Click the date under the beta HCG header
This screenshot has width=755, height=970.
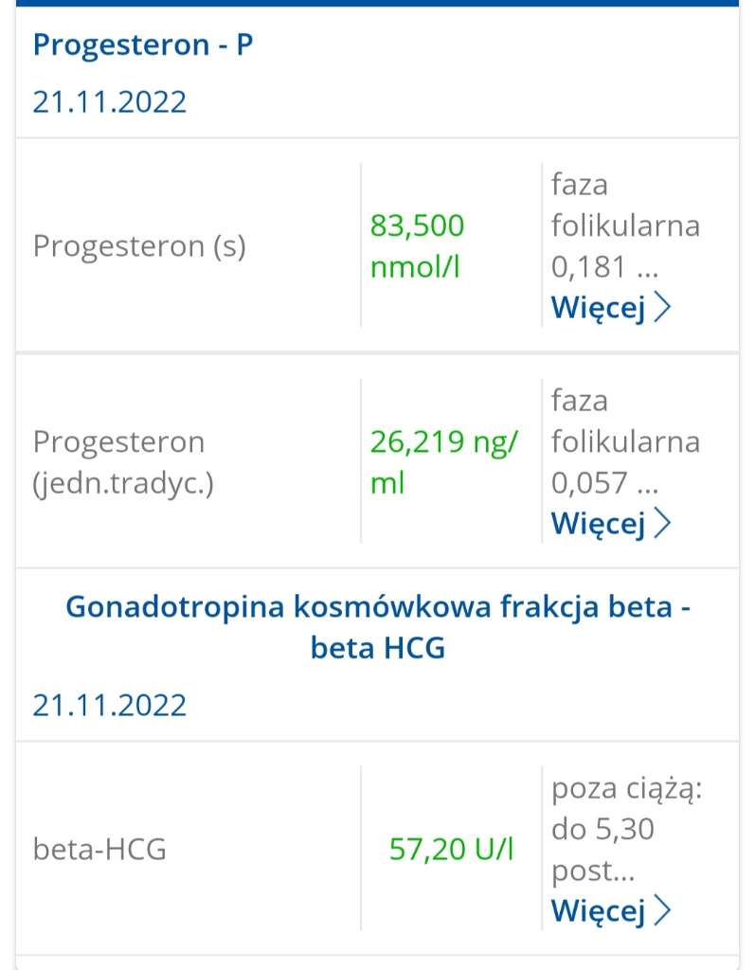110,705
